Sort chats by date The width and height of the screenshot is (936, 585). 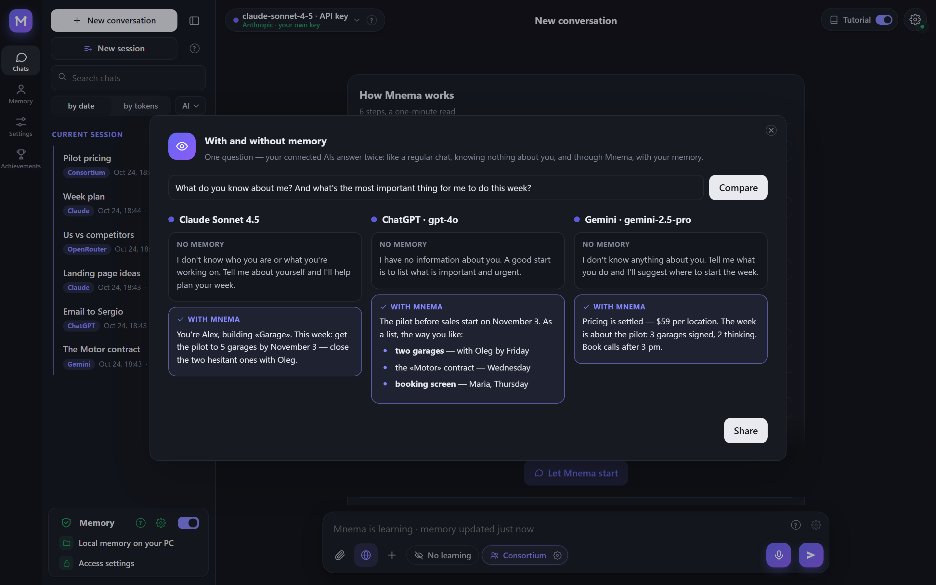point(81,106)
